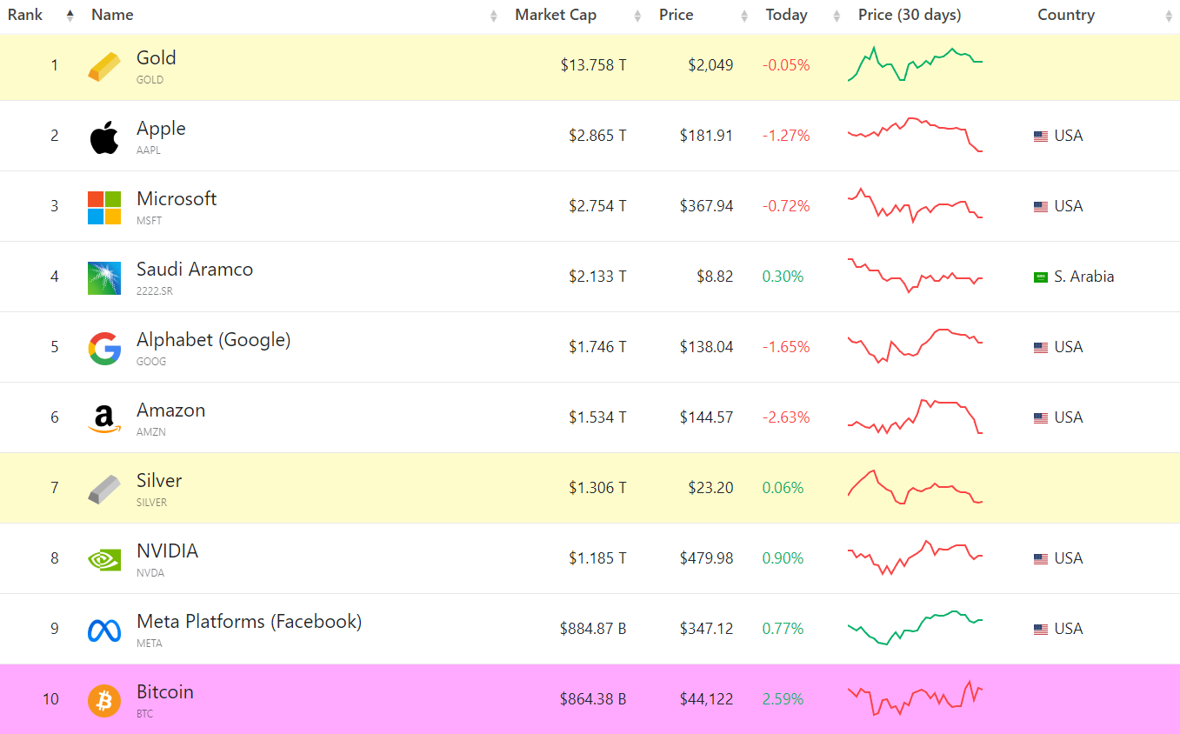Click the Gold bar icon

(104, 67)
